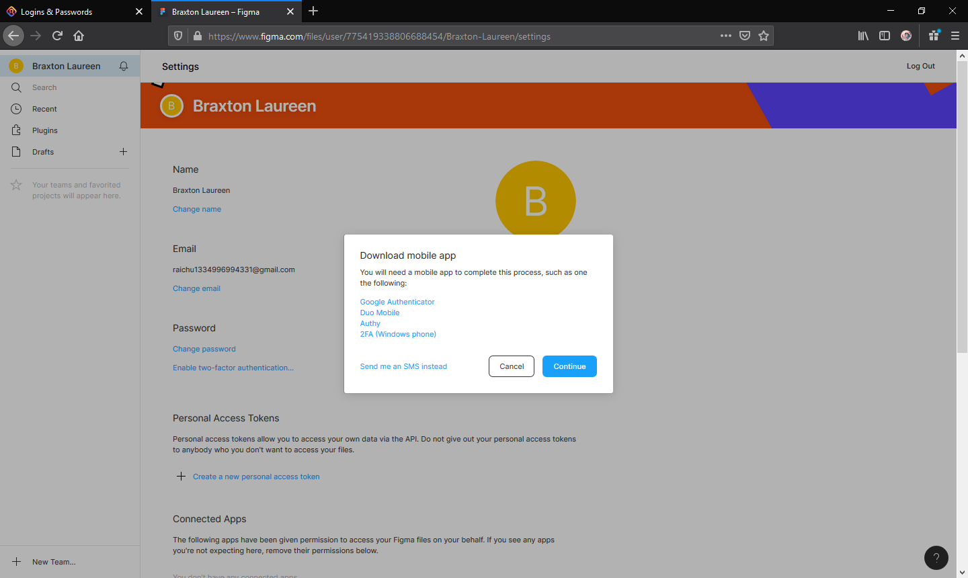The height and width of the screenshot is (578, 968).
Task: Click the favorites star icon in sidebar
Action: 16,185
